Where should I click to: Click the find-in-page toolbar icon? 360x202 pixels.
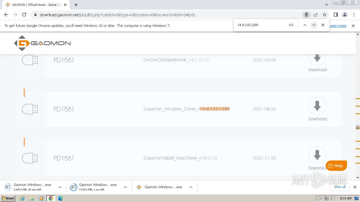pos(307,15)
